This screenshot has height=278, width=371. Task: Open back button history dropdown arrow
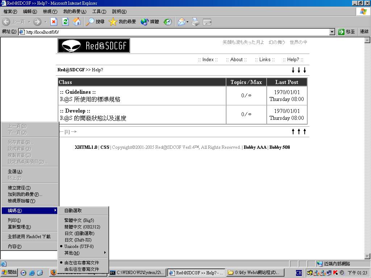click(29, 22)
